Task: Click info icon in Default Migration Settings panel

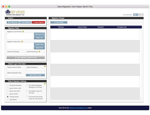Action: click(45, 83)
